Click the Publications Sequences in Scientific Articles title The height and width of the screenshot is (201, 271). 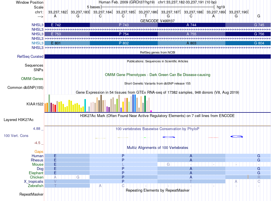coord(157,61)
